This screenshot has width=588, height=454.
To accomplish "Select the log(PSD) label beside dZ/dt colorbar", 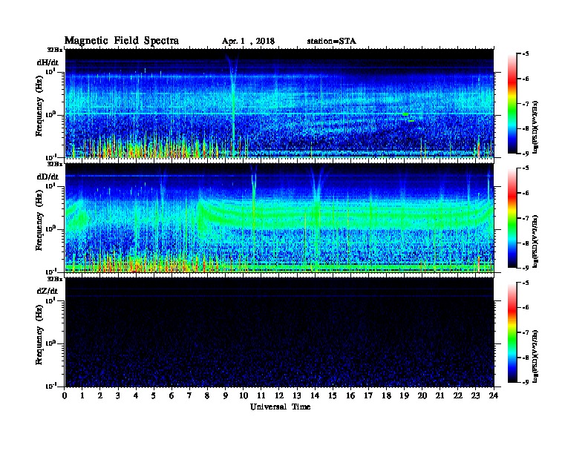I will 536,356.
